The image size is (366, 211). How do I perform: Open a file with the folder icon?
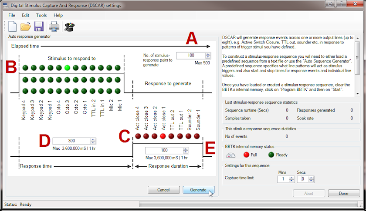[26, 27]
